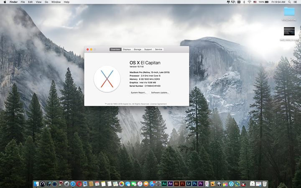Open the Wi-Fi status menu
This screenshot has width=301, height=188.
pyautogui.click(x=249, y=2)
